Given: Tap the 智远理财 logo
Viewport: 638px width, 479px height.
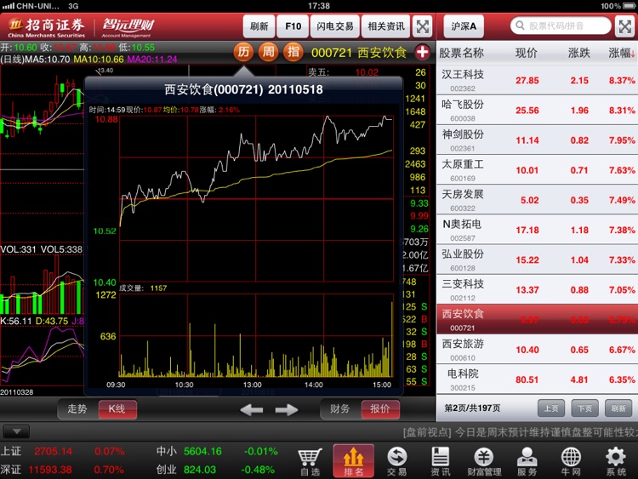Looking at the screenshot, I should (x=128, y=27).
